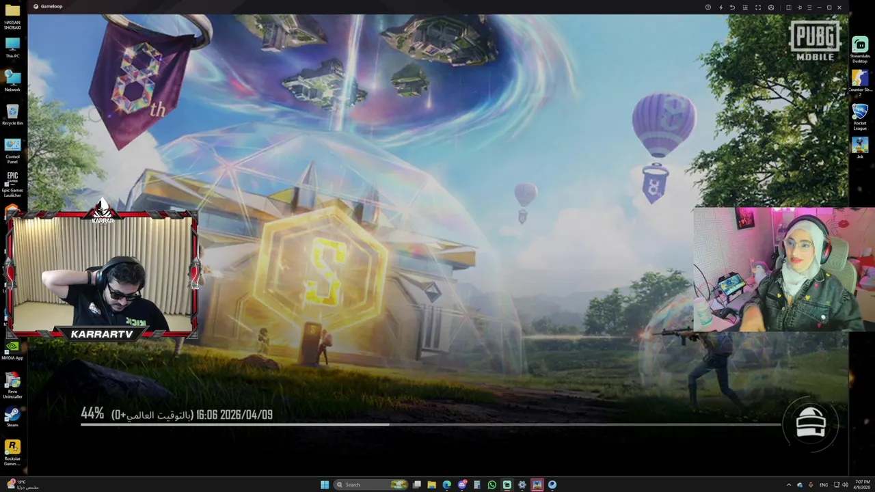
Task: Click the loading progress bar
Action: (431, 424)
